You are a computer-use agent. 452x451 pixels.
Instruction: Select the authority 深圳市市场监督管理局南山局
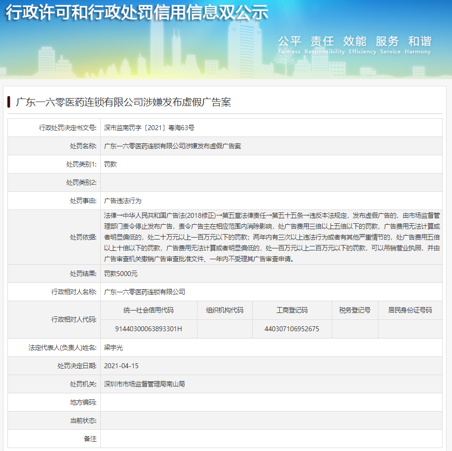tap(144, 384)
